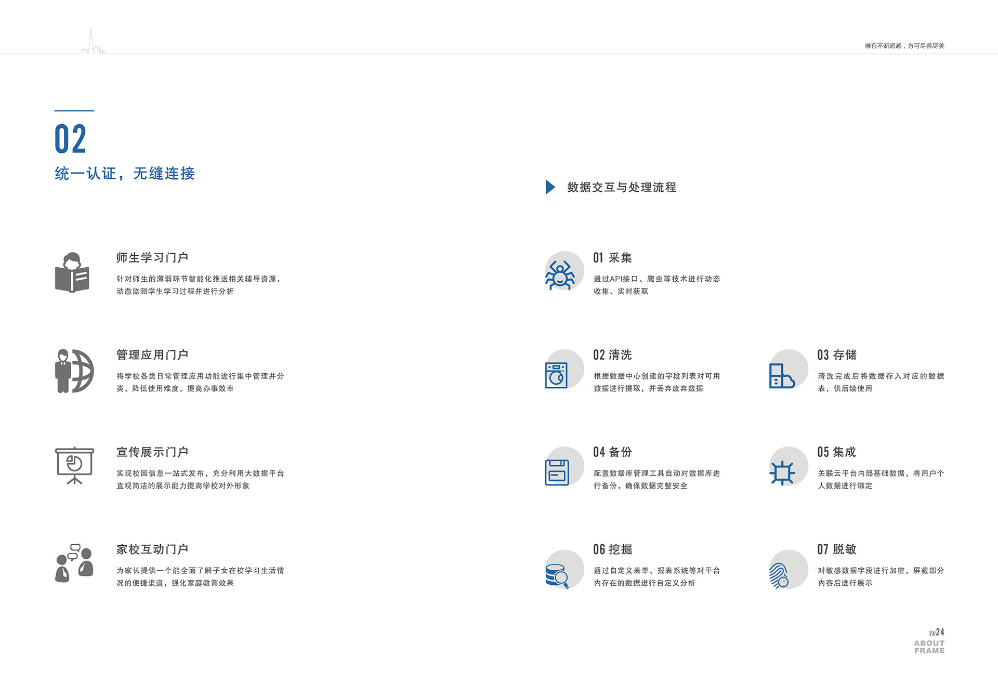
Task: Click the presentation board pie chart icon
Action: click(74, 465)
